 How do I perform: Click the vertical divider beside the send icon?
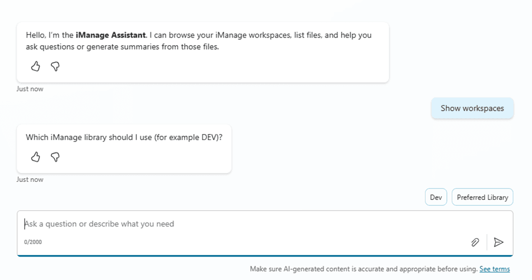pyautogui.click(x=487, y=242)
